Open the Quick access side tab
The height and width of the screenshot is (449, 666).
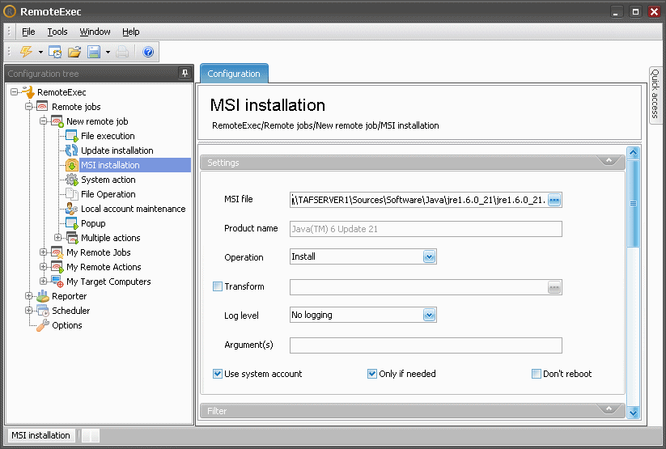pos(655,95)
